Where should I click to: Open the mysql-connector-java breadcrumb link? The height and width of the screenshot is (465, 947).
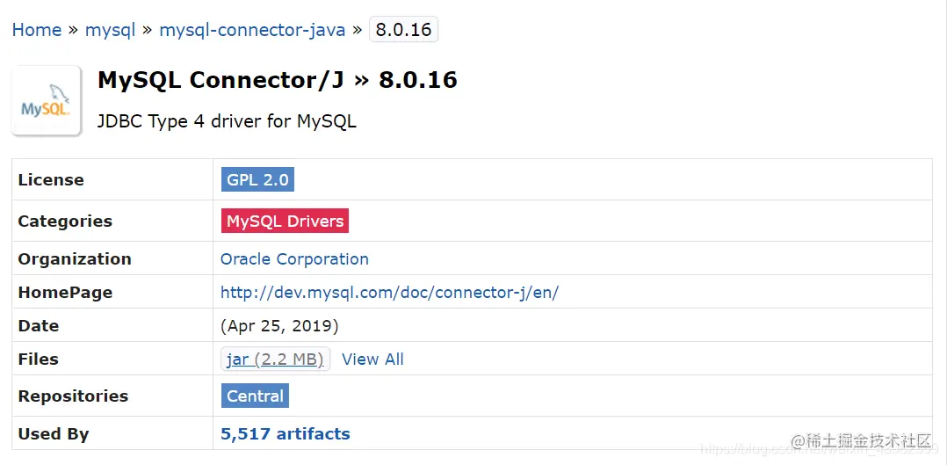click(252, 30)
